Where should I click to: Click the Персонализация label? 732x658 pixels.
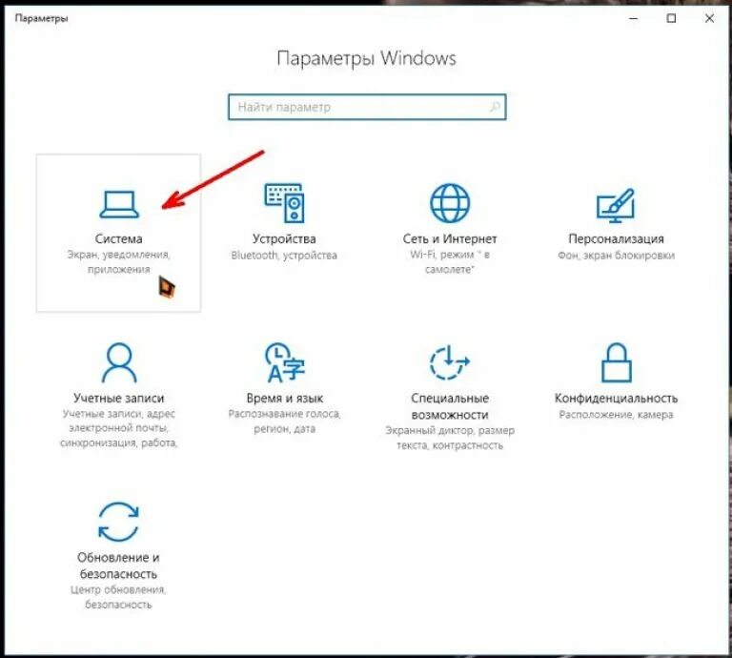pyautogui.click(x=616, y=238)
